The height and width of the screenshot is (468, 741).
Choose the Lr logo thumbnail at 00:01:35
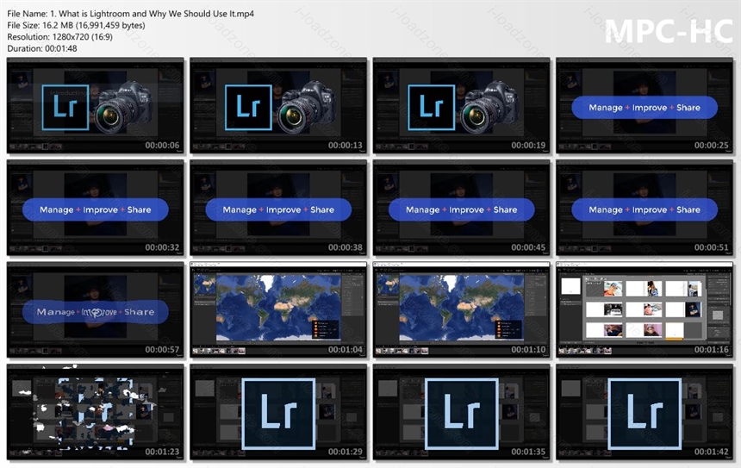461,412
